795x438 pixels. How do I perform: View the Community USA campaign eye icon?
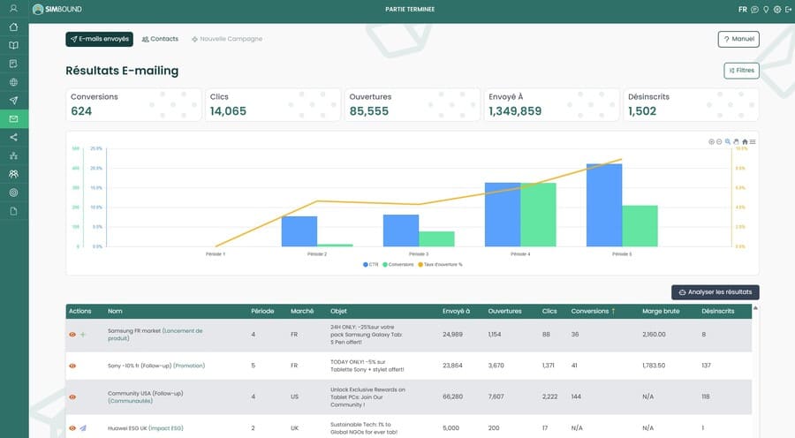coord(72,397)
